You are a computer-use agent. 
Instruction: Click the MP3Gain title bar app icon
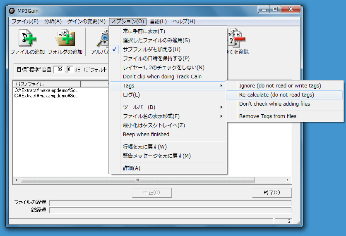(x=12, y=11)
